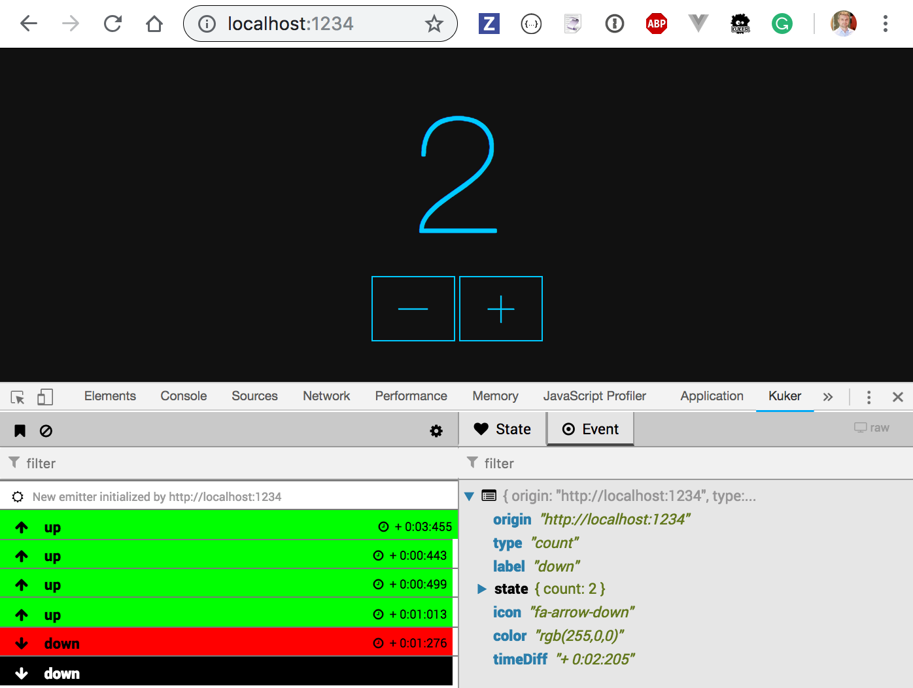Bookmark this page with the star icon
This screenshot has height=688, width=913.
(434, 24)
